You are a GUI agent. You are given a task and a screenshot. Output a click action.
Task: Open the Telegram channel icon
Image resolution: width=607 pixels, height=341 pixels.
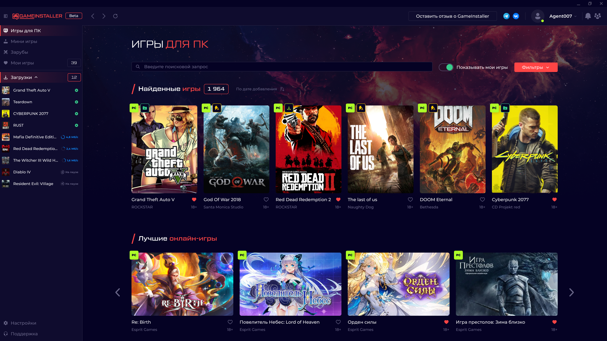pyautogui.click(x=506, y=16)
